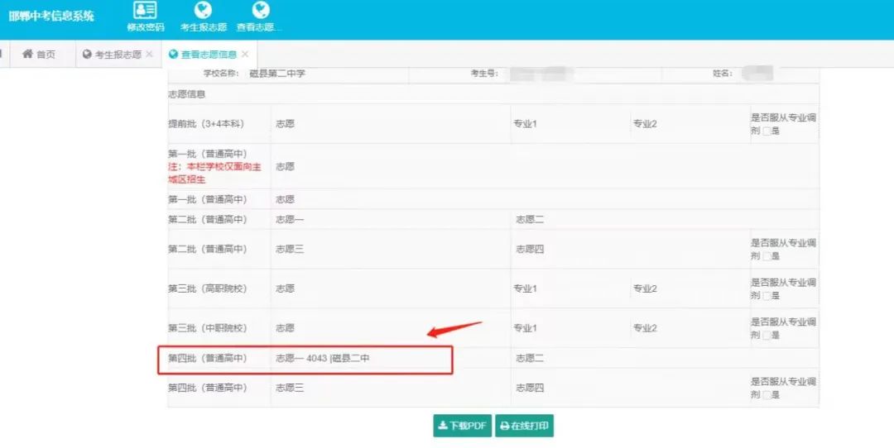Click the 邯郸中考信息系统 site title
This screenshot has height=448, width=894.
(51, 17)
